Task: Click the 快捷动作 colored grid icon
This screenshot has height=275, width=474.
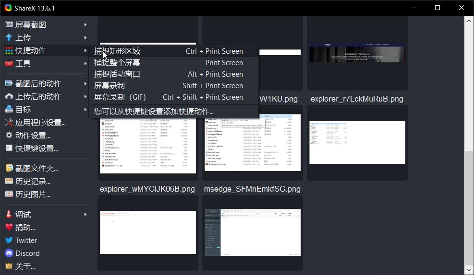Action: click(x=9, y=51)
